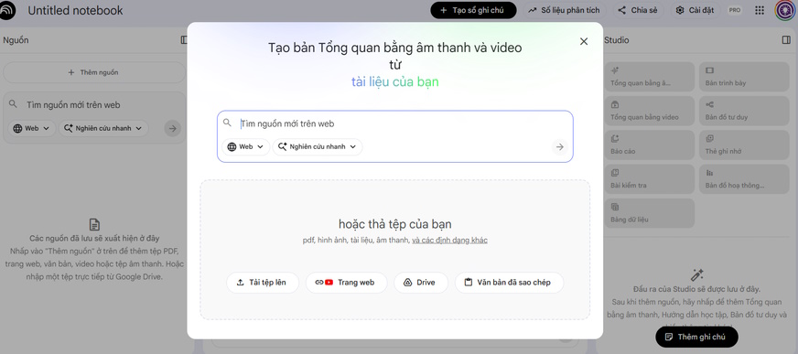The width and height of the screenshot is (798, 354).
Task: Open the user profile avatar
Action: click(785, 10)
